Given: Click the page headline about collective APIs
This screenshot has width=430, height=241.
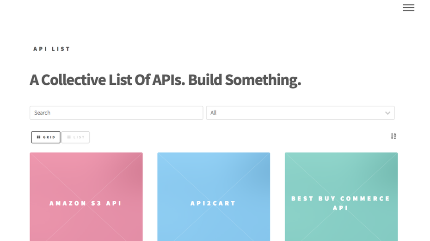Looking at the screenshot, I should [x=165, y=80].
